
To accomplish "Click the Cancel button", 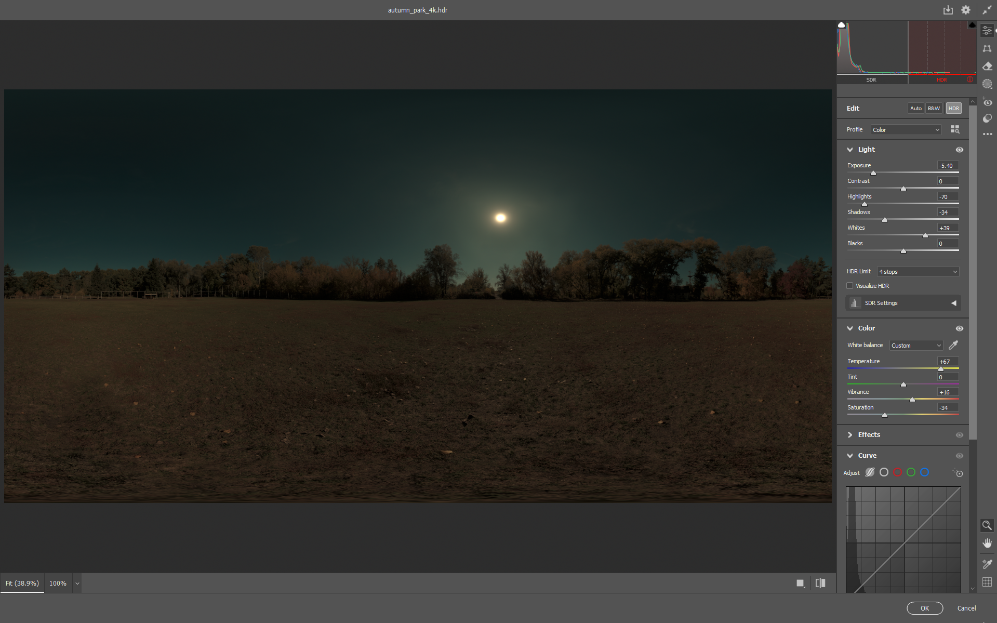I will 966,608.
